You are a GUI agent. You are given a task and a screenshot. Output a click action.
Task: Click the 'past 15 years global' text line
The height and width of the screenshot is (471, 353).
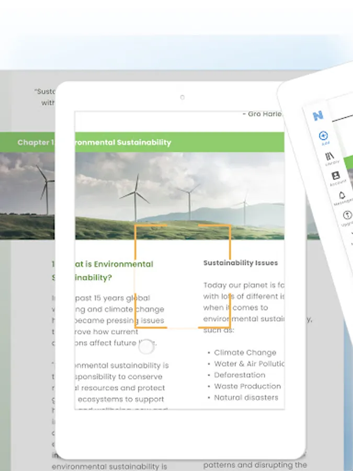(112, 298)
